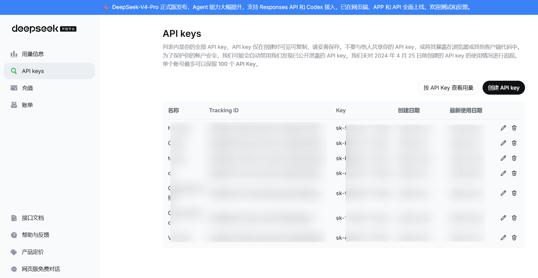Delete the key starting with sk-9
Viewport: 538px width, 278px height.
tap(514, 193)
